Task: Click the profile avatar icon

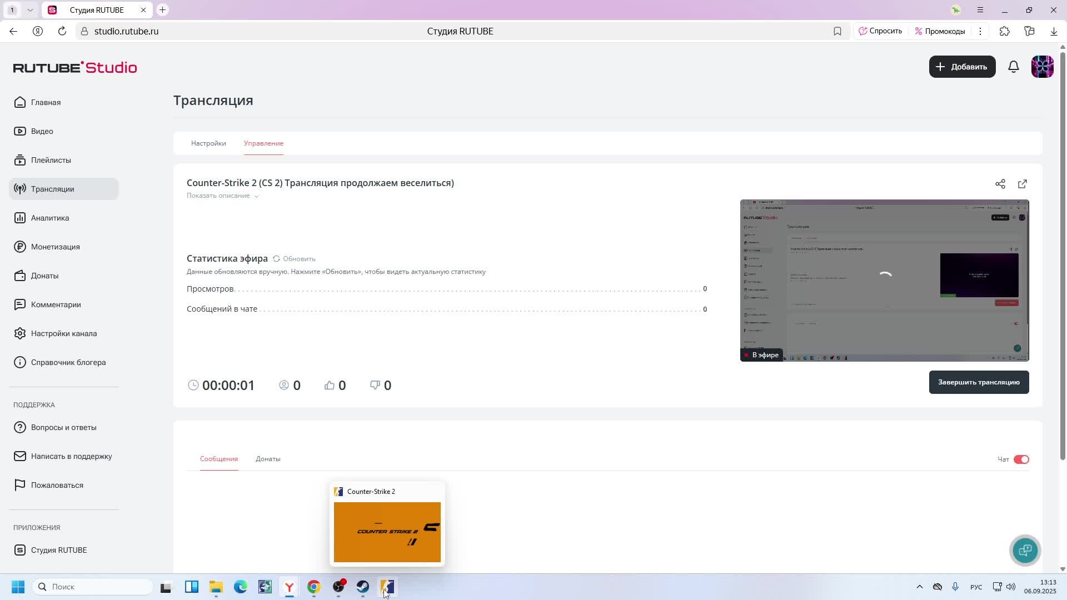Action: tap(1042, 67)
